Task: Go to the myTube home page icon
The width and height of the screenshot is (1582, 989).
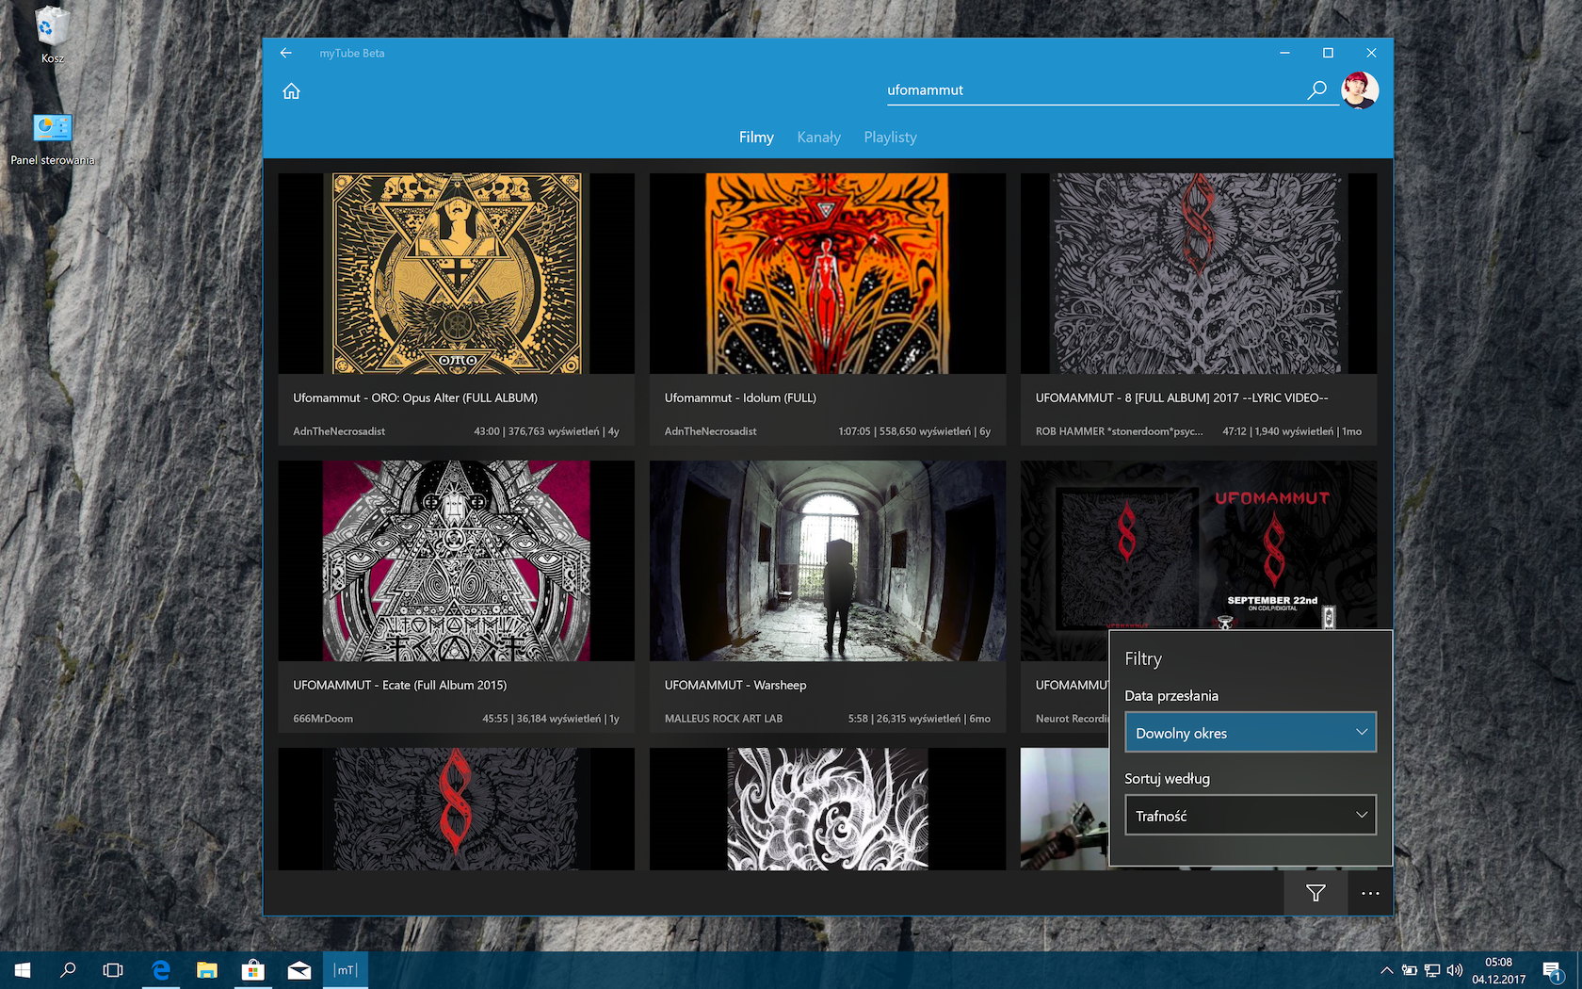Action: click(291, 91)
